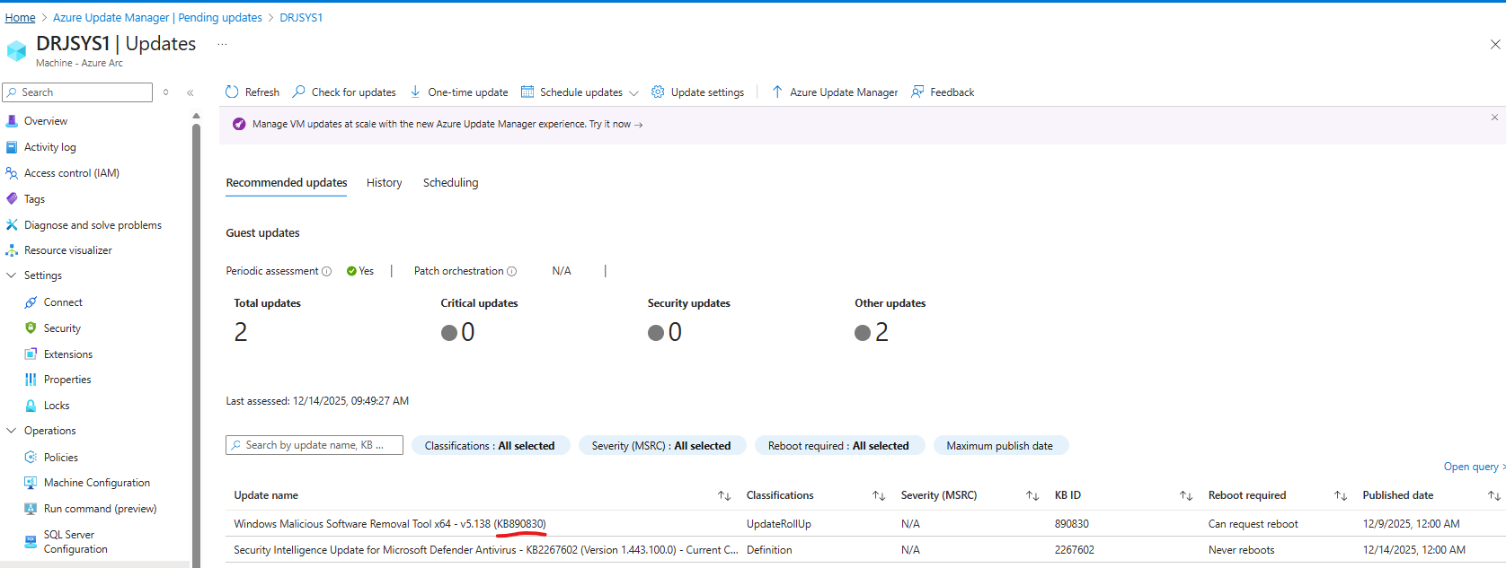This screenshot has height=568, width=1506.
Task: Open Access control (IAM)
Action: click(x=71, y=173)
